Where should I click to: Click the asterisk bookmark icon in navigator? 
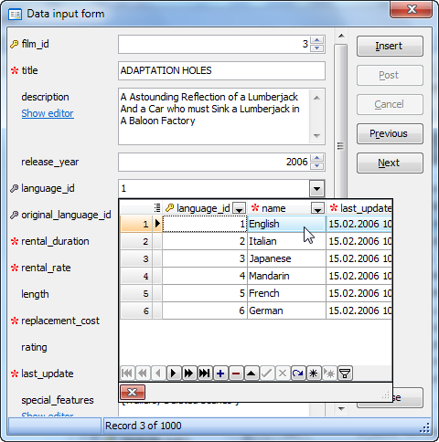[x=314, y=374]
